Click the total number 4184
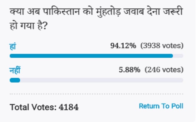This screenshot has height=122, width=196. [x=69, y=107]
